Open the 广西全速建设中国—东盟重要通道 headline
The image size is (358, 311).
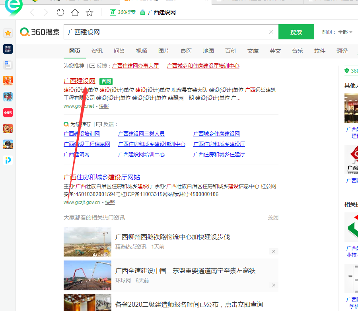185,271
